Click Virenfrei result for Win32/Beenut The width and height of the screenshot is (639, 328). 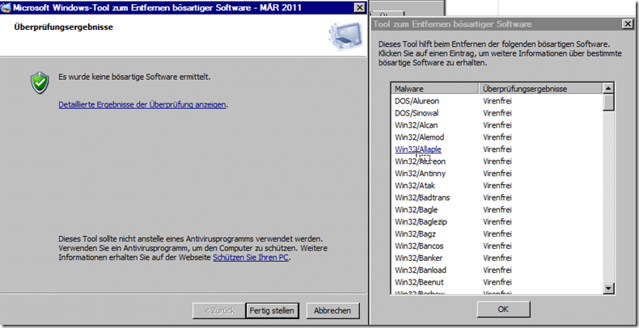coord(497,282)
